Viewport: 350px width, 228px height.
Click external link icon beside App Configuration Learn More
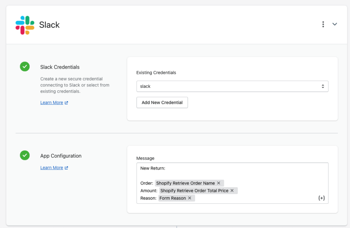(x=66, y=168)
